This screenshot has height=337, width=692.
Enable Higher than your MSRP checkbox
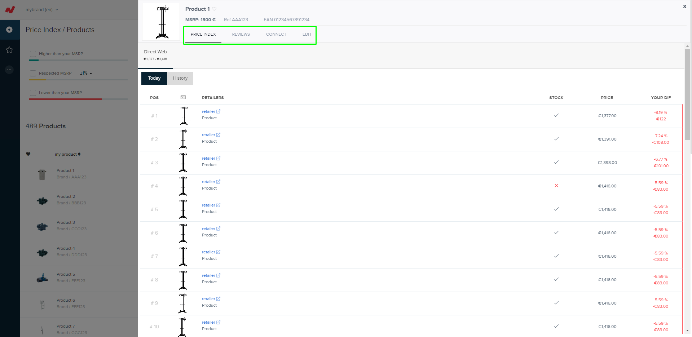click(33, 54)
